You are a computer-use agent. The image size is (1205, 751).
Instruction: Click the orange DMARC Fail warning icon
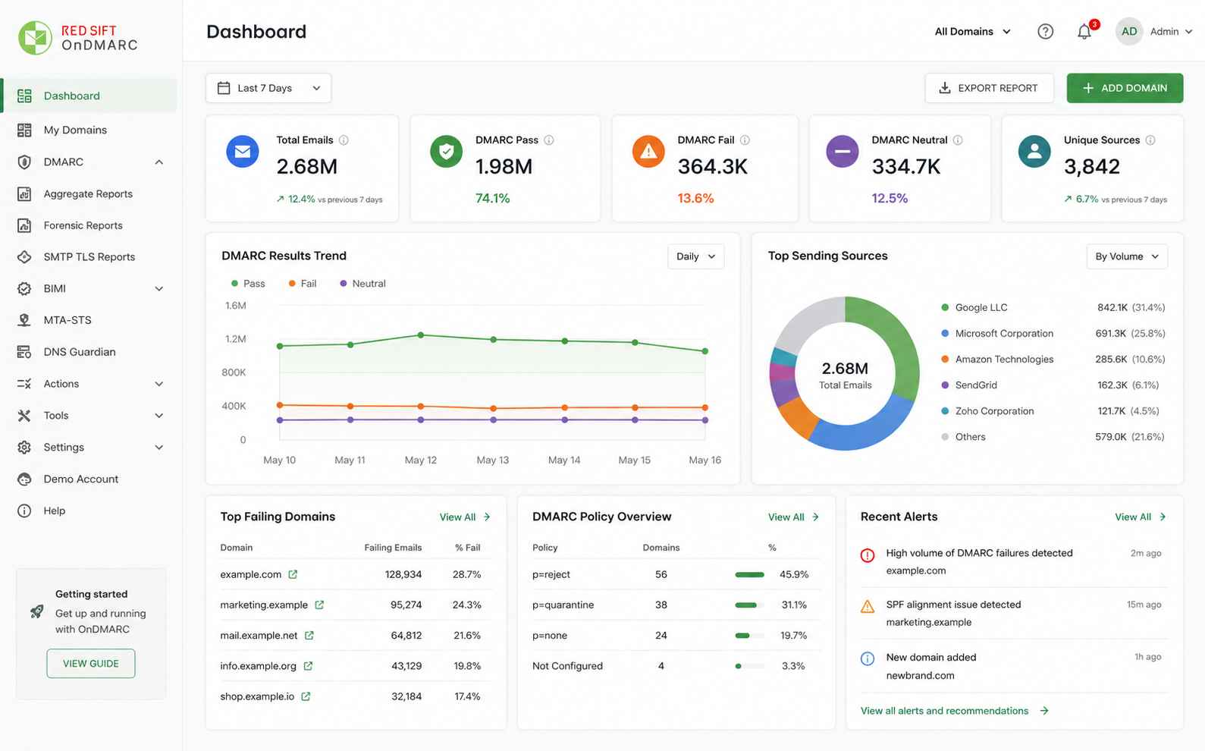click(648, 151)
